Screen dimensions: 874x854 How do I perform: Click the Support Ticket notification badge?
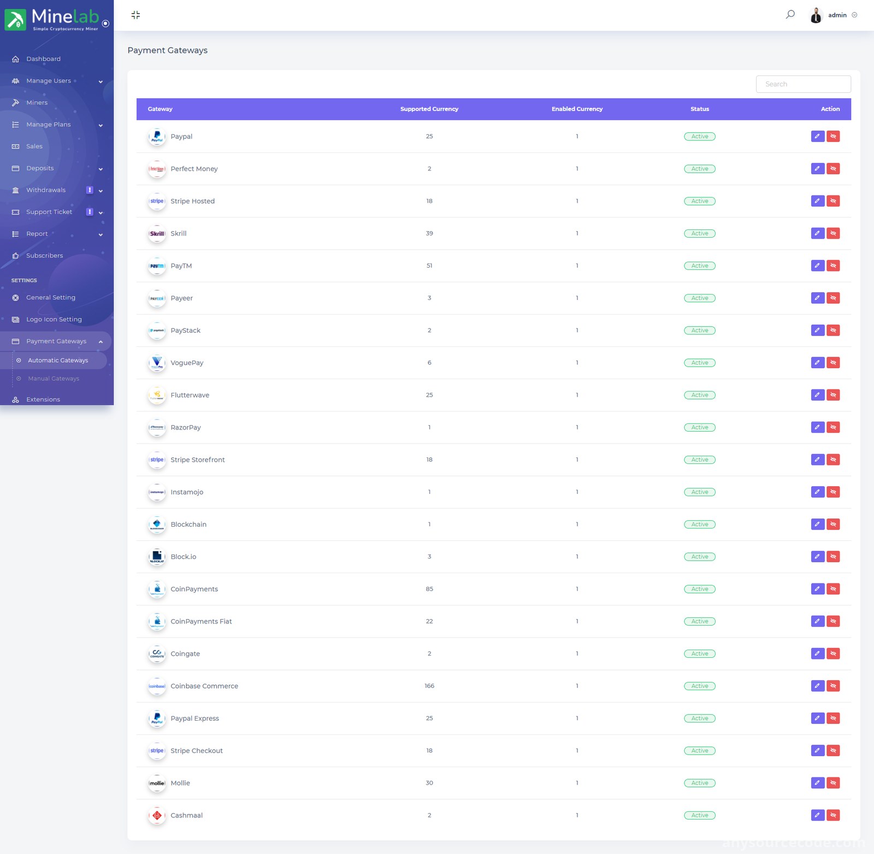point(90,212)
